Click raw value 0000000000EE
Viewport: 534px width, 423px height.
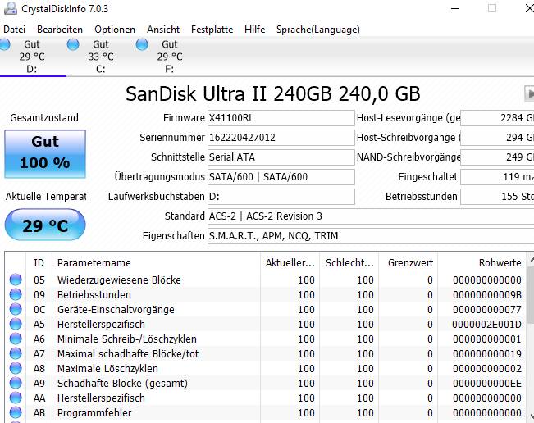pos(487,384)
